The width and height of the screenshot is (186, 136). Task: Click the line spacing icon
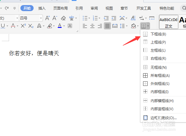point(122,26)
